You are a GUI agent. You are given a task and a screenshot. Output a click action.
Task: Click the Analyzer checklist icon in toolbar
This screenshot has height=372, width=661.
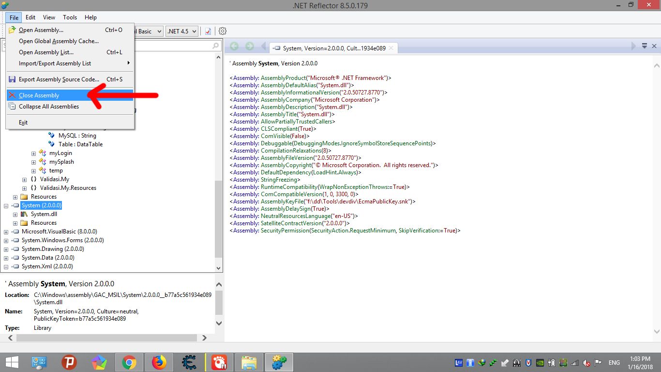pos(208,31)
